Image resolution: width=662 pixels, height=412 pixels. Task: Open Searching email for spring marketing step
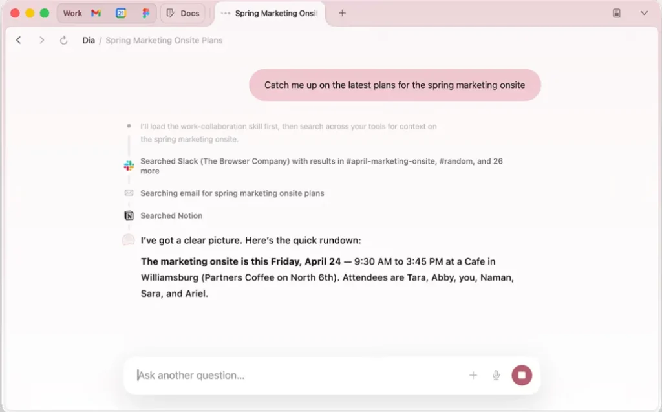point(232,193)
